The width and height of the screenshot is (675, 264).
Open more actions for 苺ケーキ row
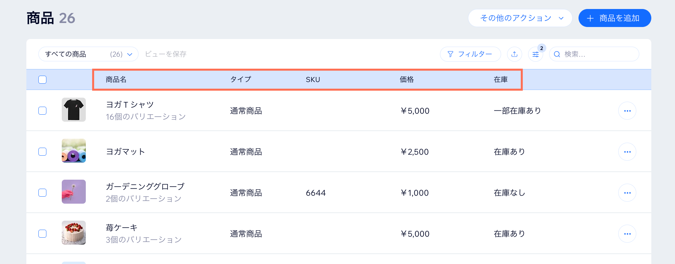point(627,234)
